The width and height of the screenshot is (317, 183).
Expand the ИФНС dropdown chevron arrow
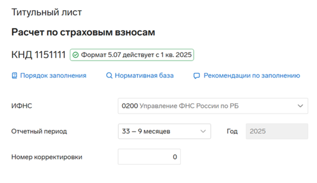coord(300,106)
